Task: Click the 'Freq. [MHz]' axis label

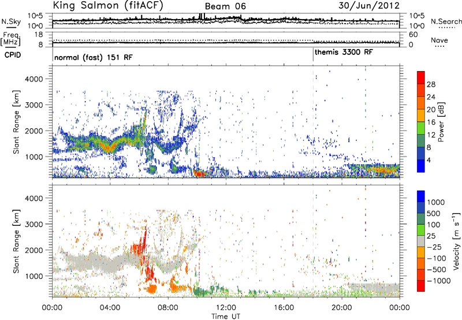Action: pos(11,39)
